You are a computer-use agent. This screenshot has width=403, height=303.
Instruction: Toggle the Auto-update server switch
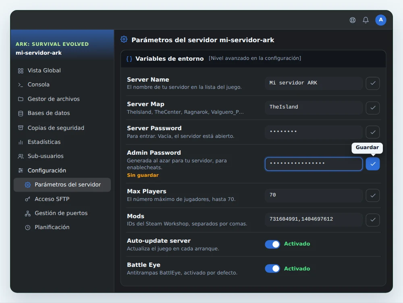click(x=272, y=244)
